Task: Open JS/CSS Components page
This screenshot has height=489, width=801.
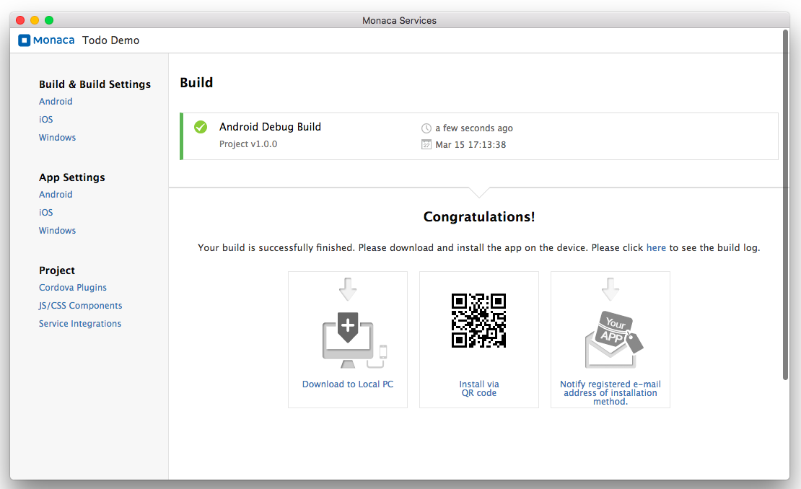Action: click(80, 306)
